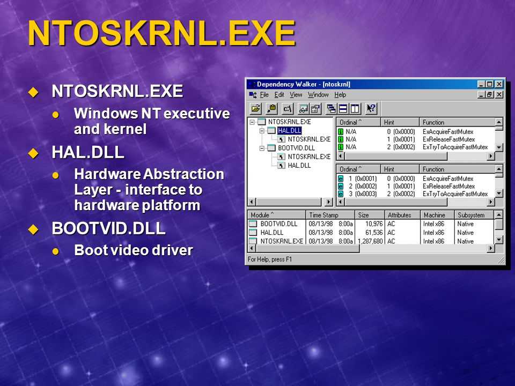Collapse the BOOTVID.DLL tree node
Screen dimensions: 515x386
click(262, 148)
